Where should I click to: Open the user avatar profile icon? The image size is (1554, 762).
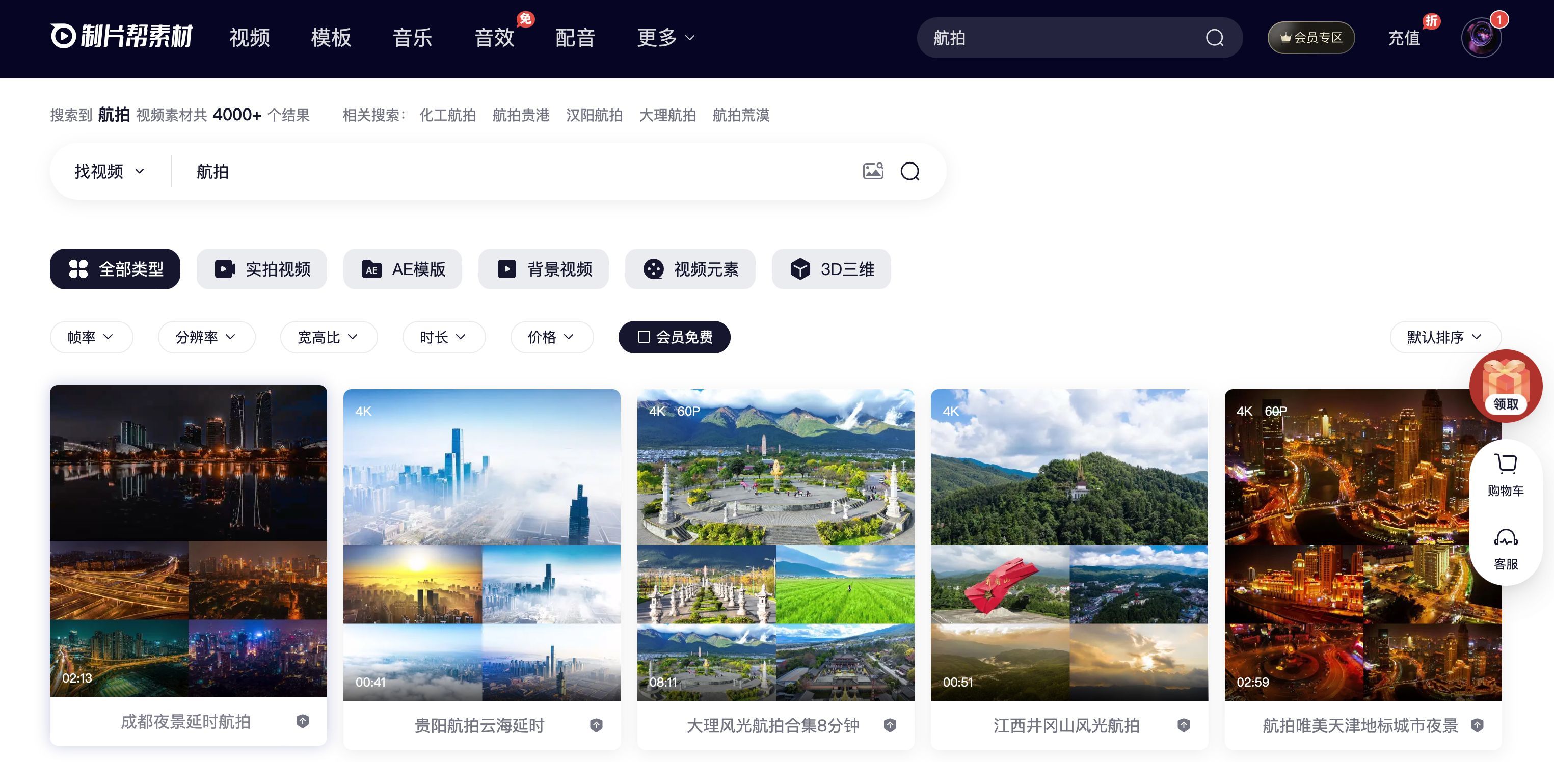pyautogui.click(x=1481, y=37)
